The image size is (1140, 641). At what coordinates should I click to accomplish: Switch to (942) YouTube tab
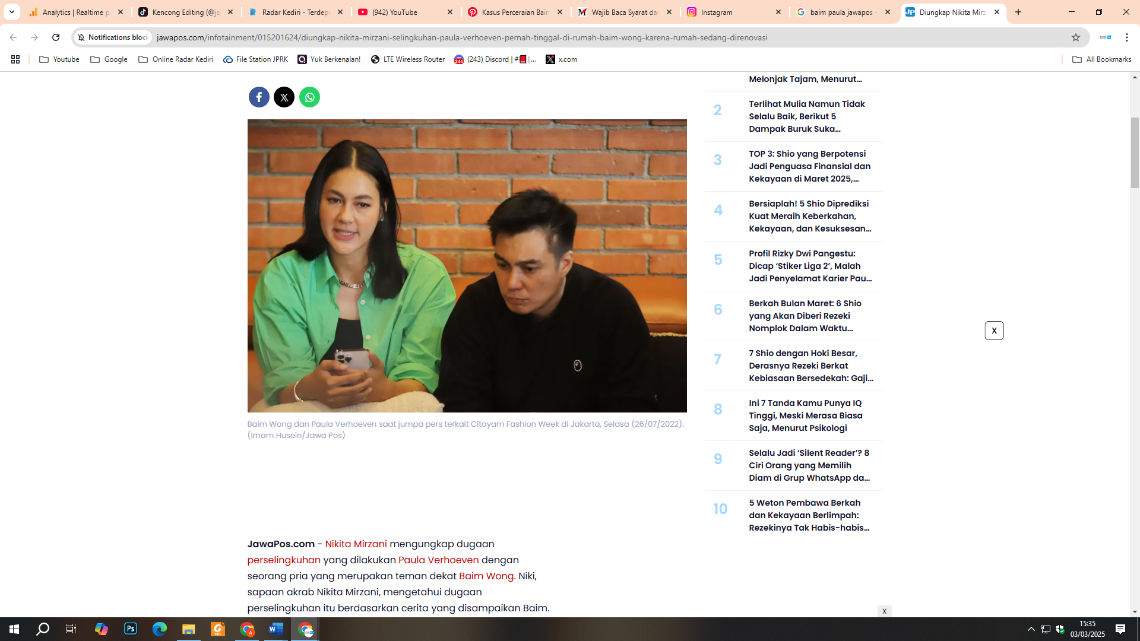(x=406, y=12)
